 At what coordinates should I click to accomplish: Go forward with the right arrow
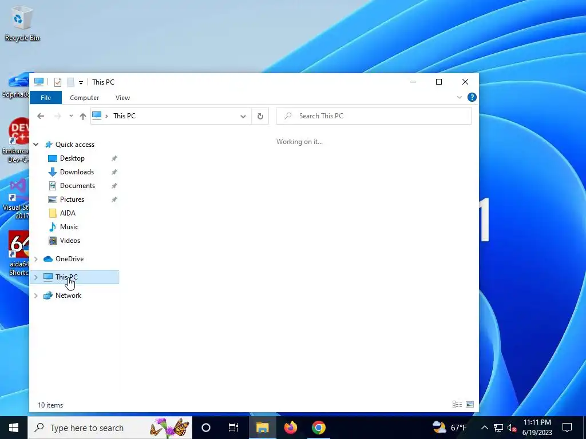(57, 116)
